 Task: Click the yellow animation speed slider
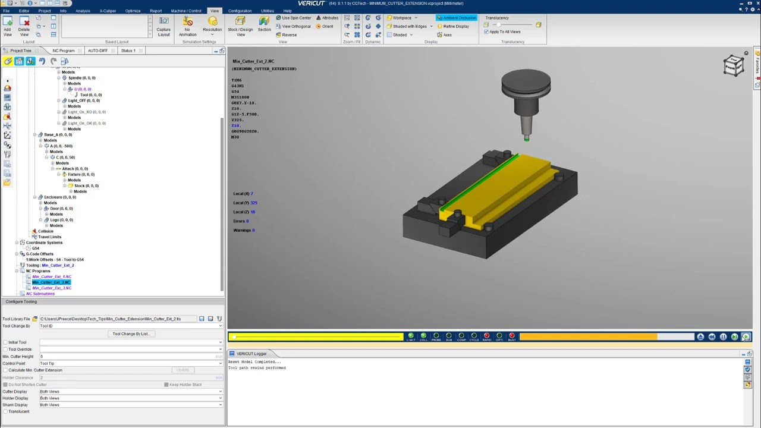pos(316,337)
